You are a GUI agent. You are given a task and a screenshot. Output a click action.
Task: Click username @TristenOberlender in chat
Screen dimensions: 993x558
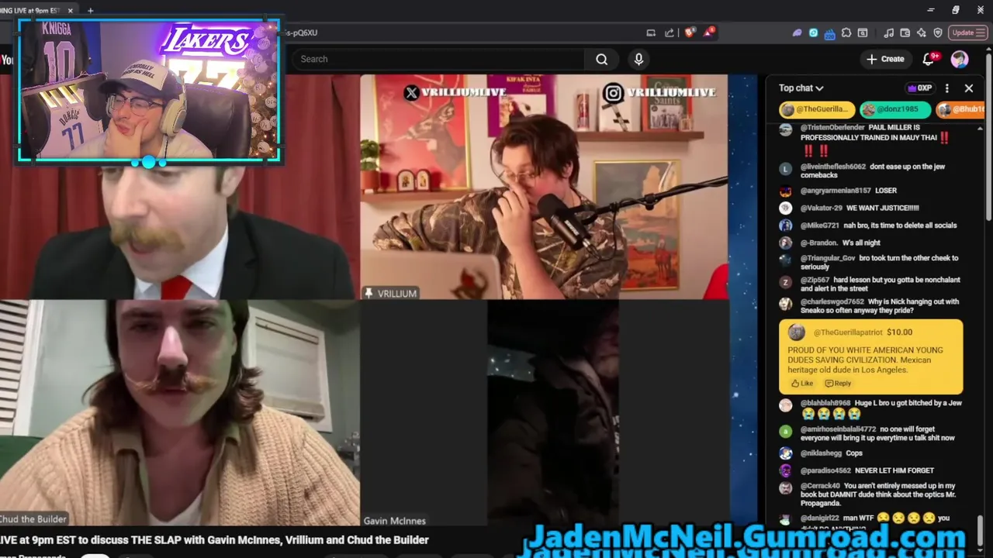pos(832,127)
